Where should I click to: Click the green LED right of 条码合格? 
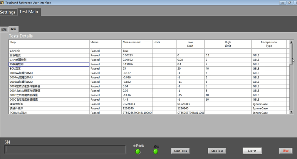pos(156,151)
